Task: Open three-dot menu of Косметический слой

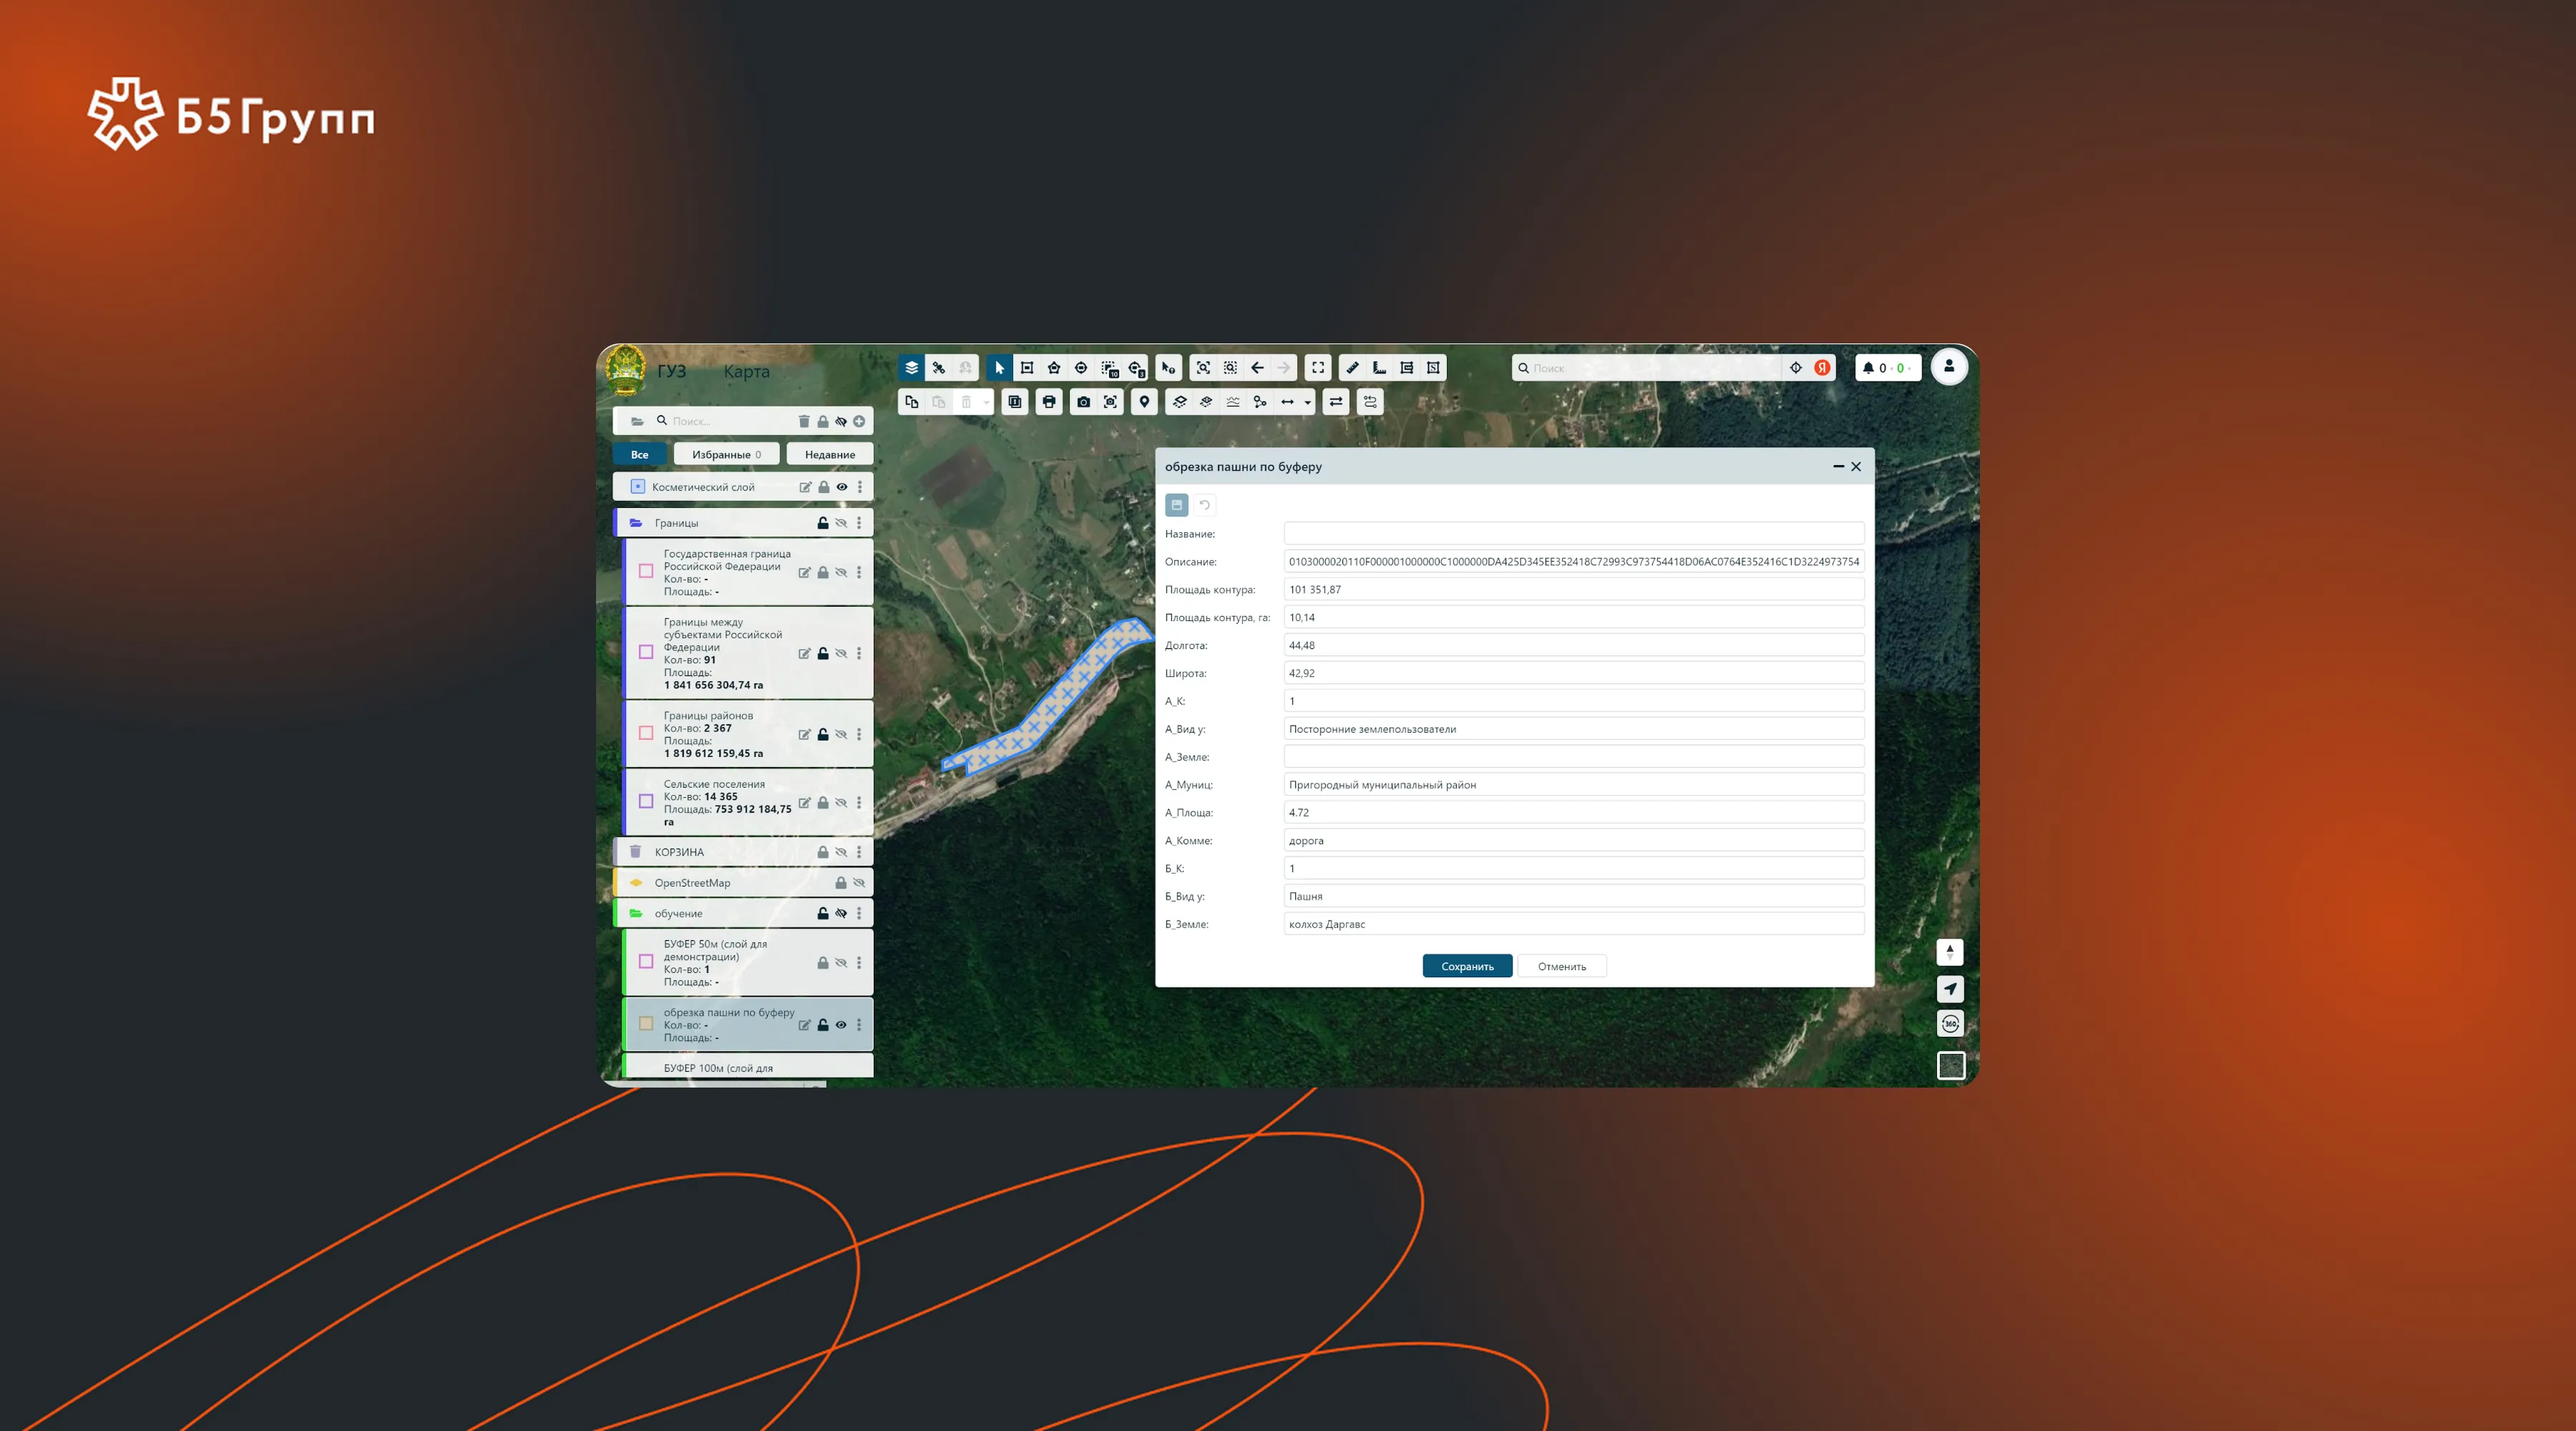Action: pos(860,487)
